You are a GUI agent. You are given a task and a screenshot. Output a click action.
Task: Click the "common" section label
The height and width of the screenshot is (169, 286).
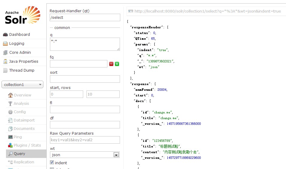(62, 28)
